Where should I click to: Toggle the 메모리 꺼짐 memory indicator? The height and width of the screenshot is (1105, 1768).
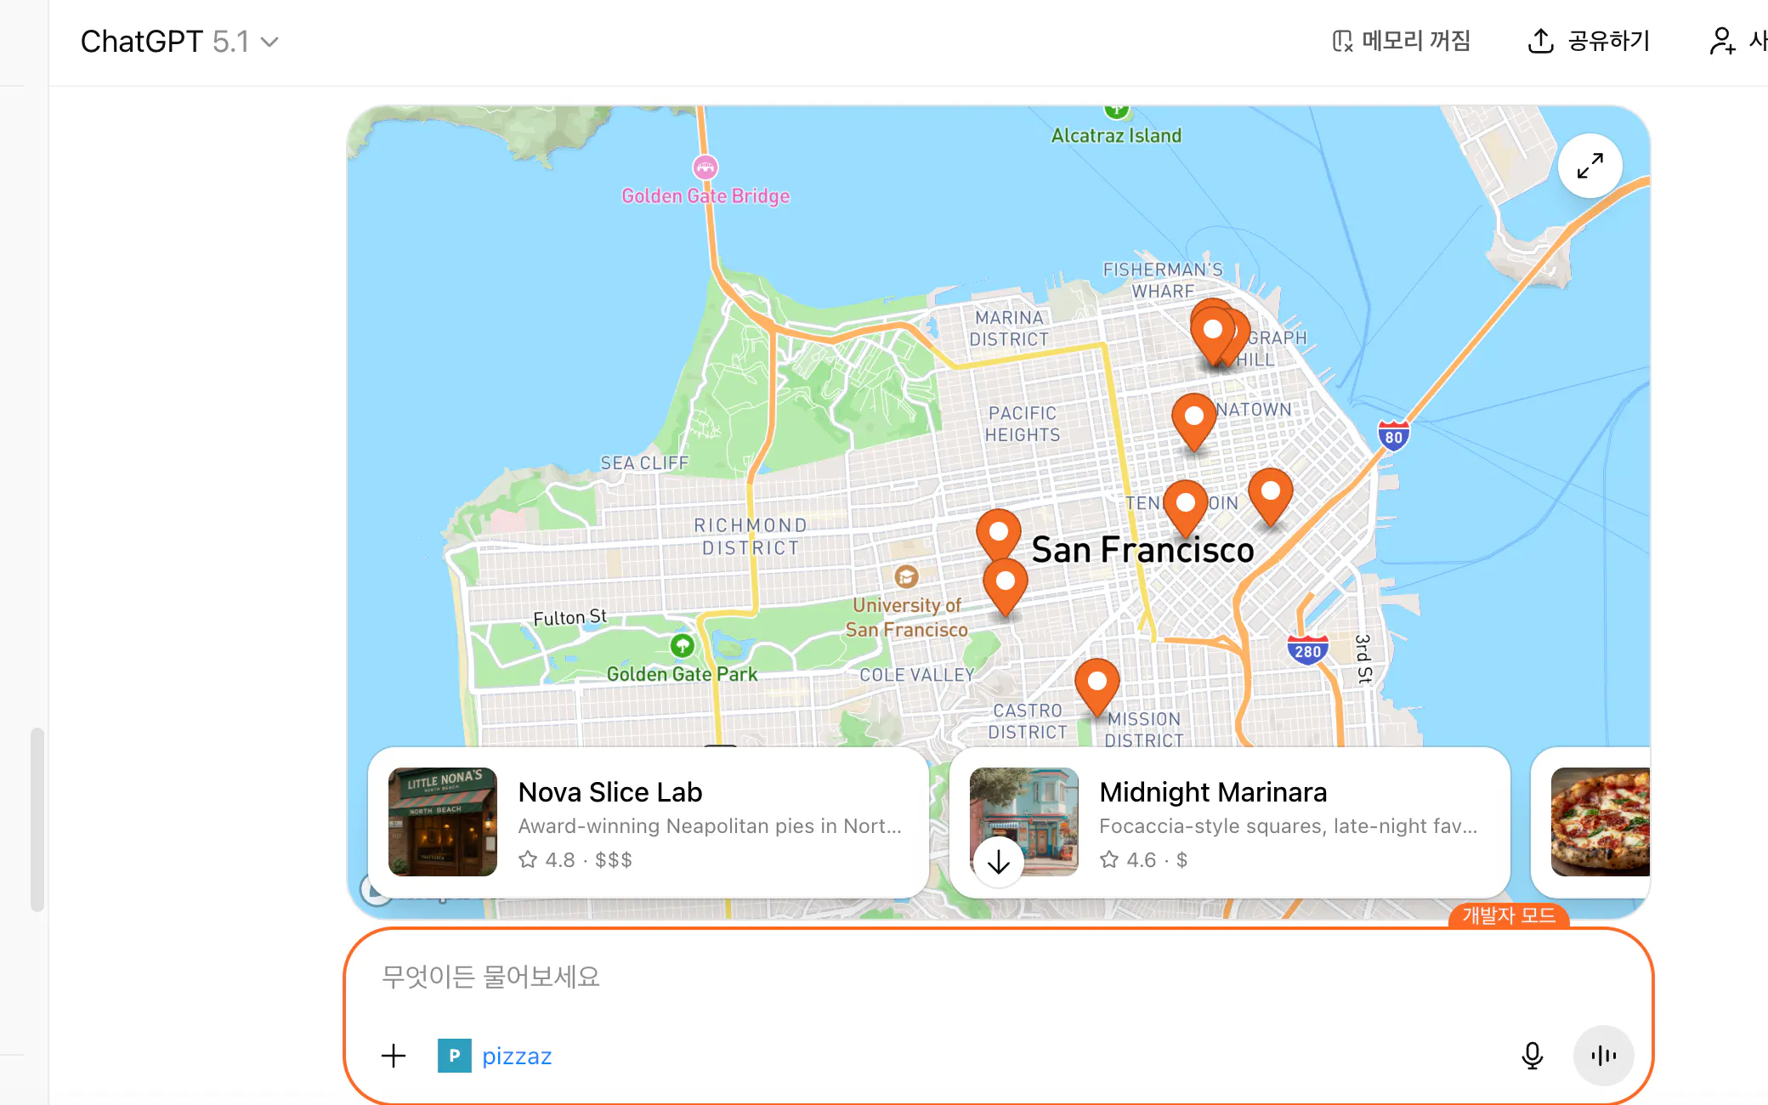(x=1401, y=41)
